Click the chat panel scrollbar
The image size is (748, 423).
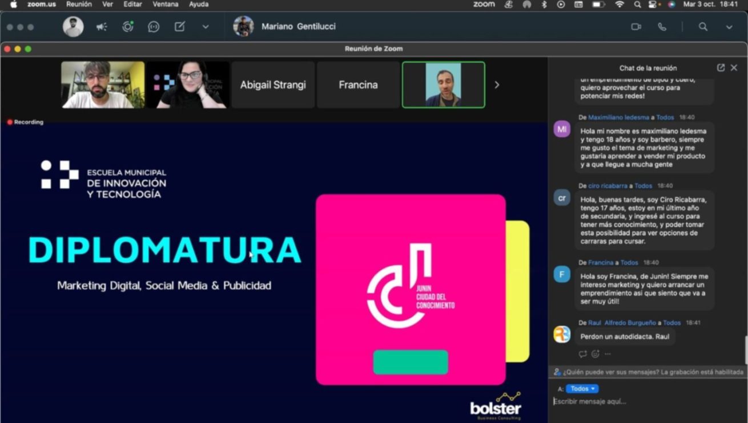[x=745, y=349]
